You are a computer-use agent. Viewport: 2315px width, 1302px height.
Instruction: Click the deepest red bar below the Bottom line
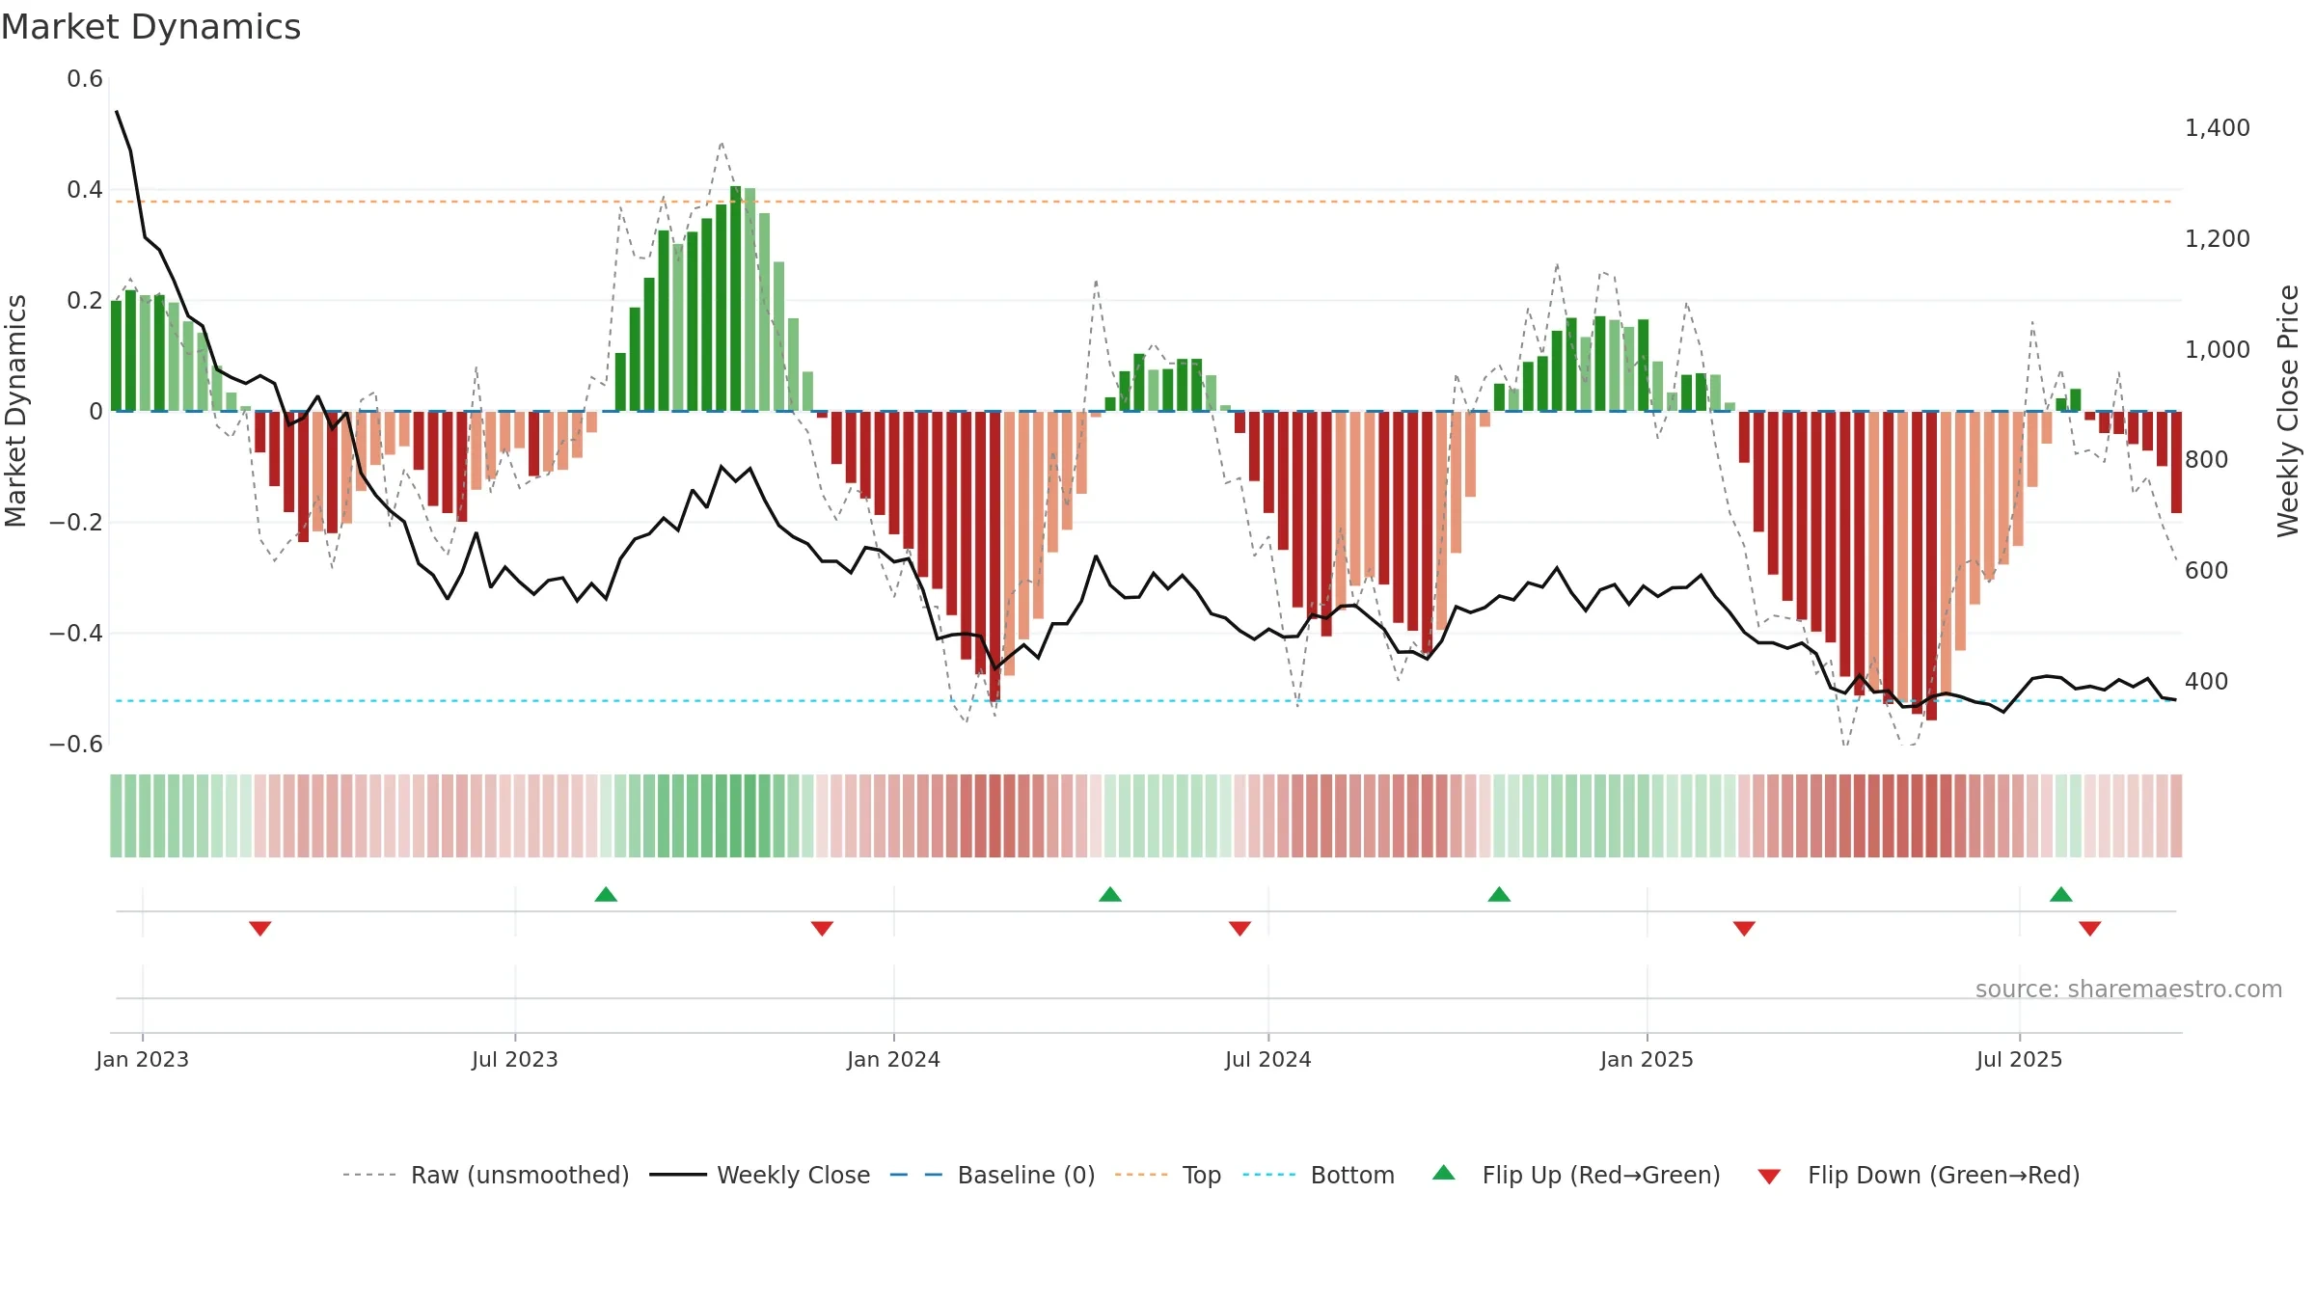coord(1931,566)
